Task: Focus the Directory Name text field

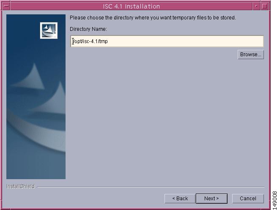Action: coord(167,41)
